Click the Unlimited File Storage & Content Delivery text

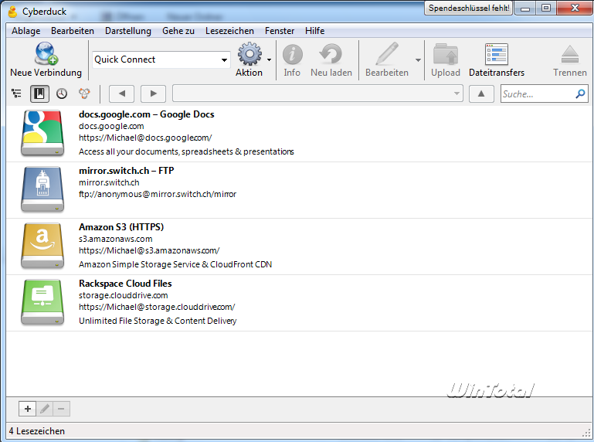click(x=158, y=321)
